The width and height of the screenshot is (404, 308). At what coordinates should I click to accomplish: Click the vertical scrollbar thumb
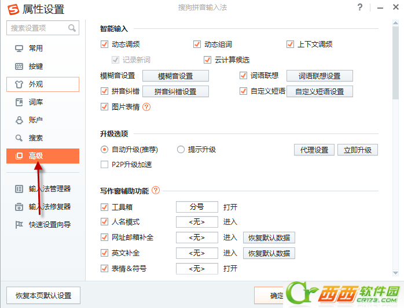point(395,62)
